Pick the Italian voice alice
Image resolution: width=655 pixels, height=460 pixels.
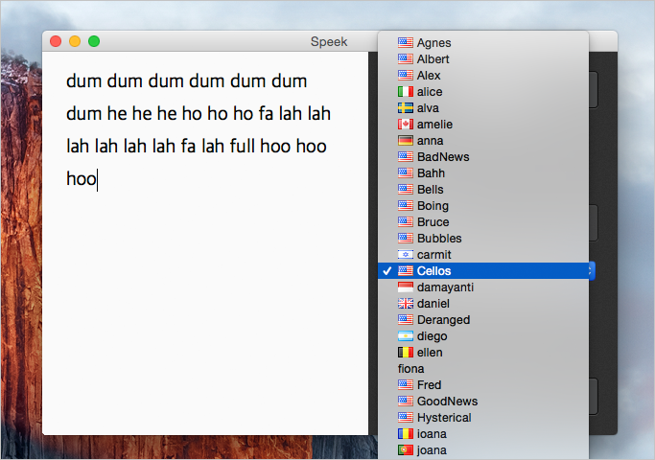[483, 91]
